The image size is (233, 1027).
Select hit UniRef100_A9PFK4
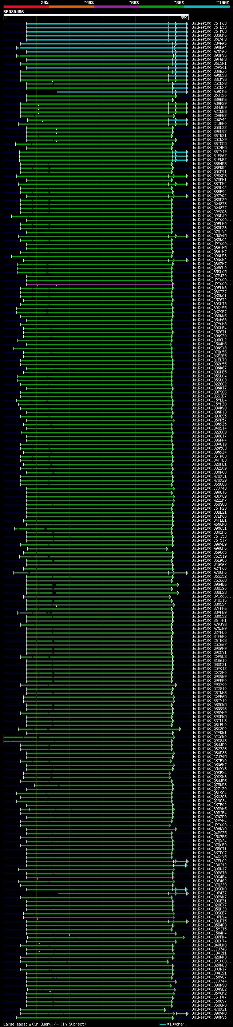click(209, 937)
